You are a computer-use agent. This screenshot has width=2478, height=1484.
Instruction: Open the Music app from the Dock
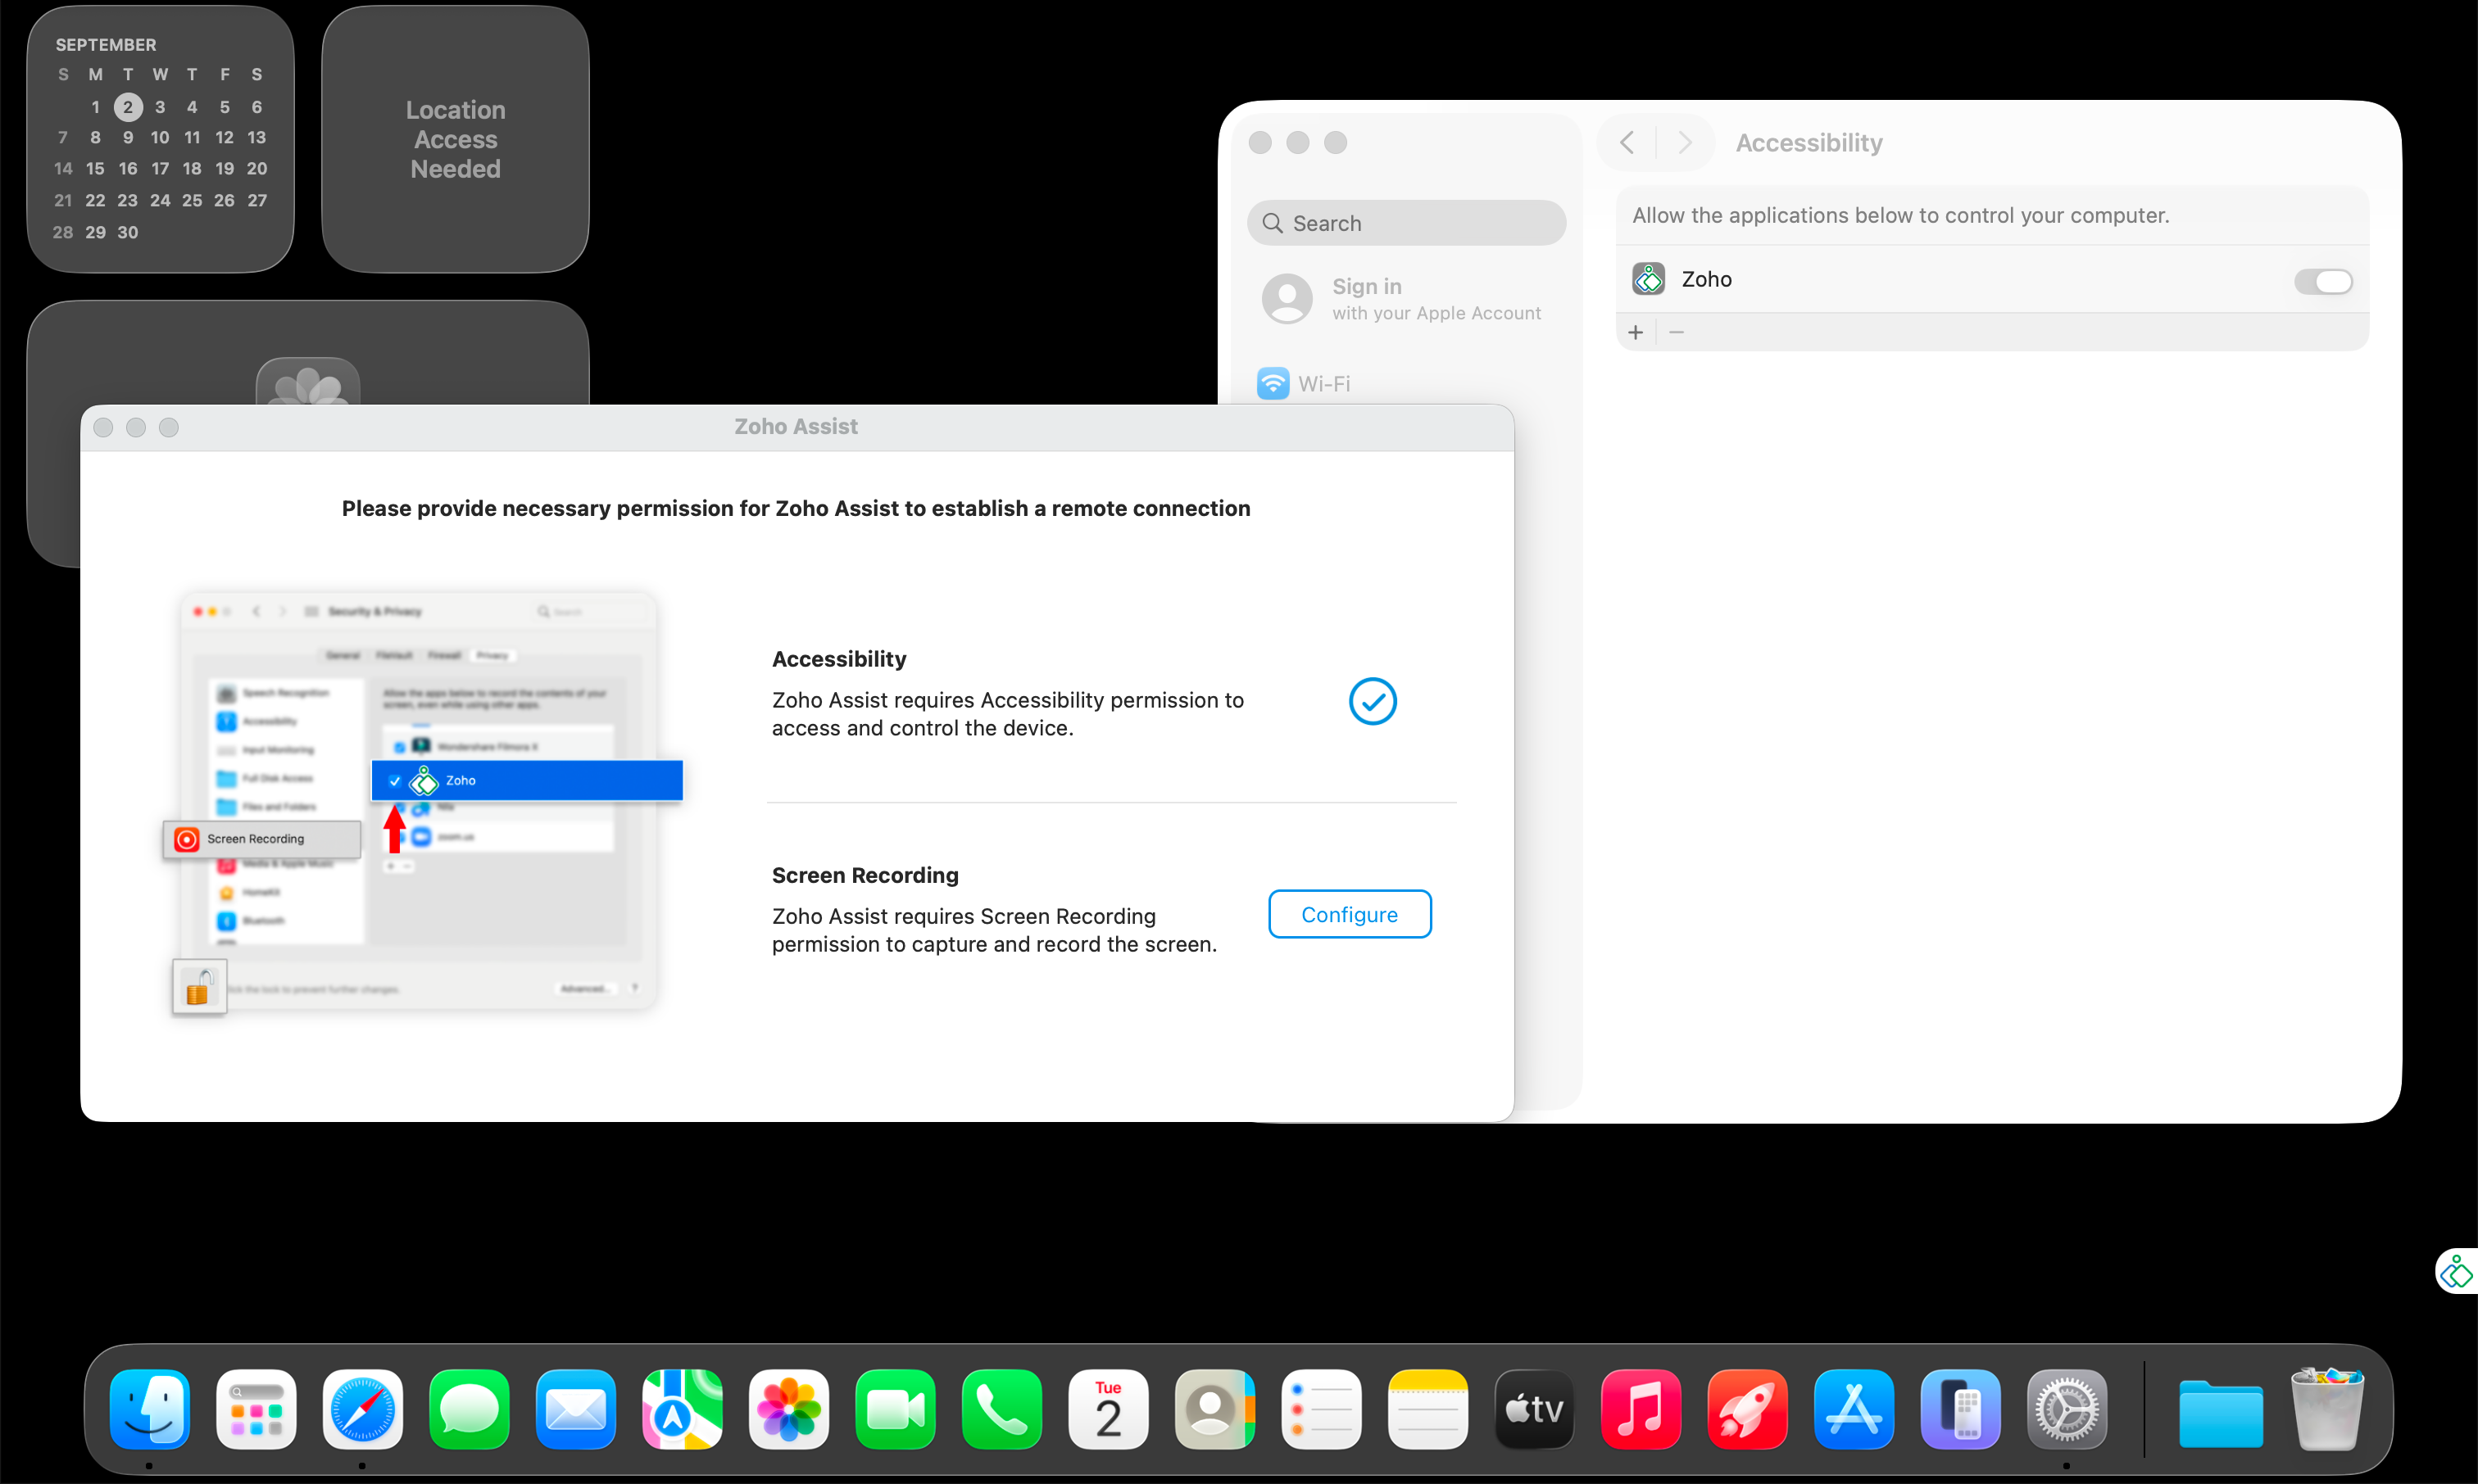1641,1410
